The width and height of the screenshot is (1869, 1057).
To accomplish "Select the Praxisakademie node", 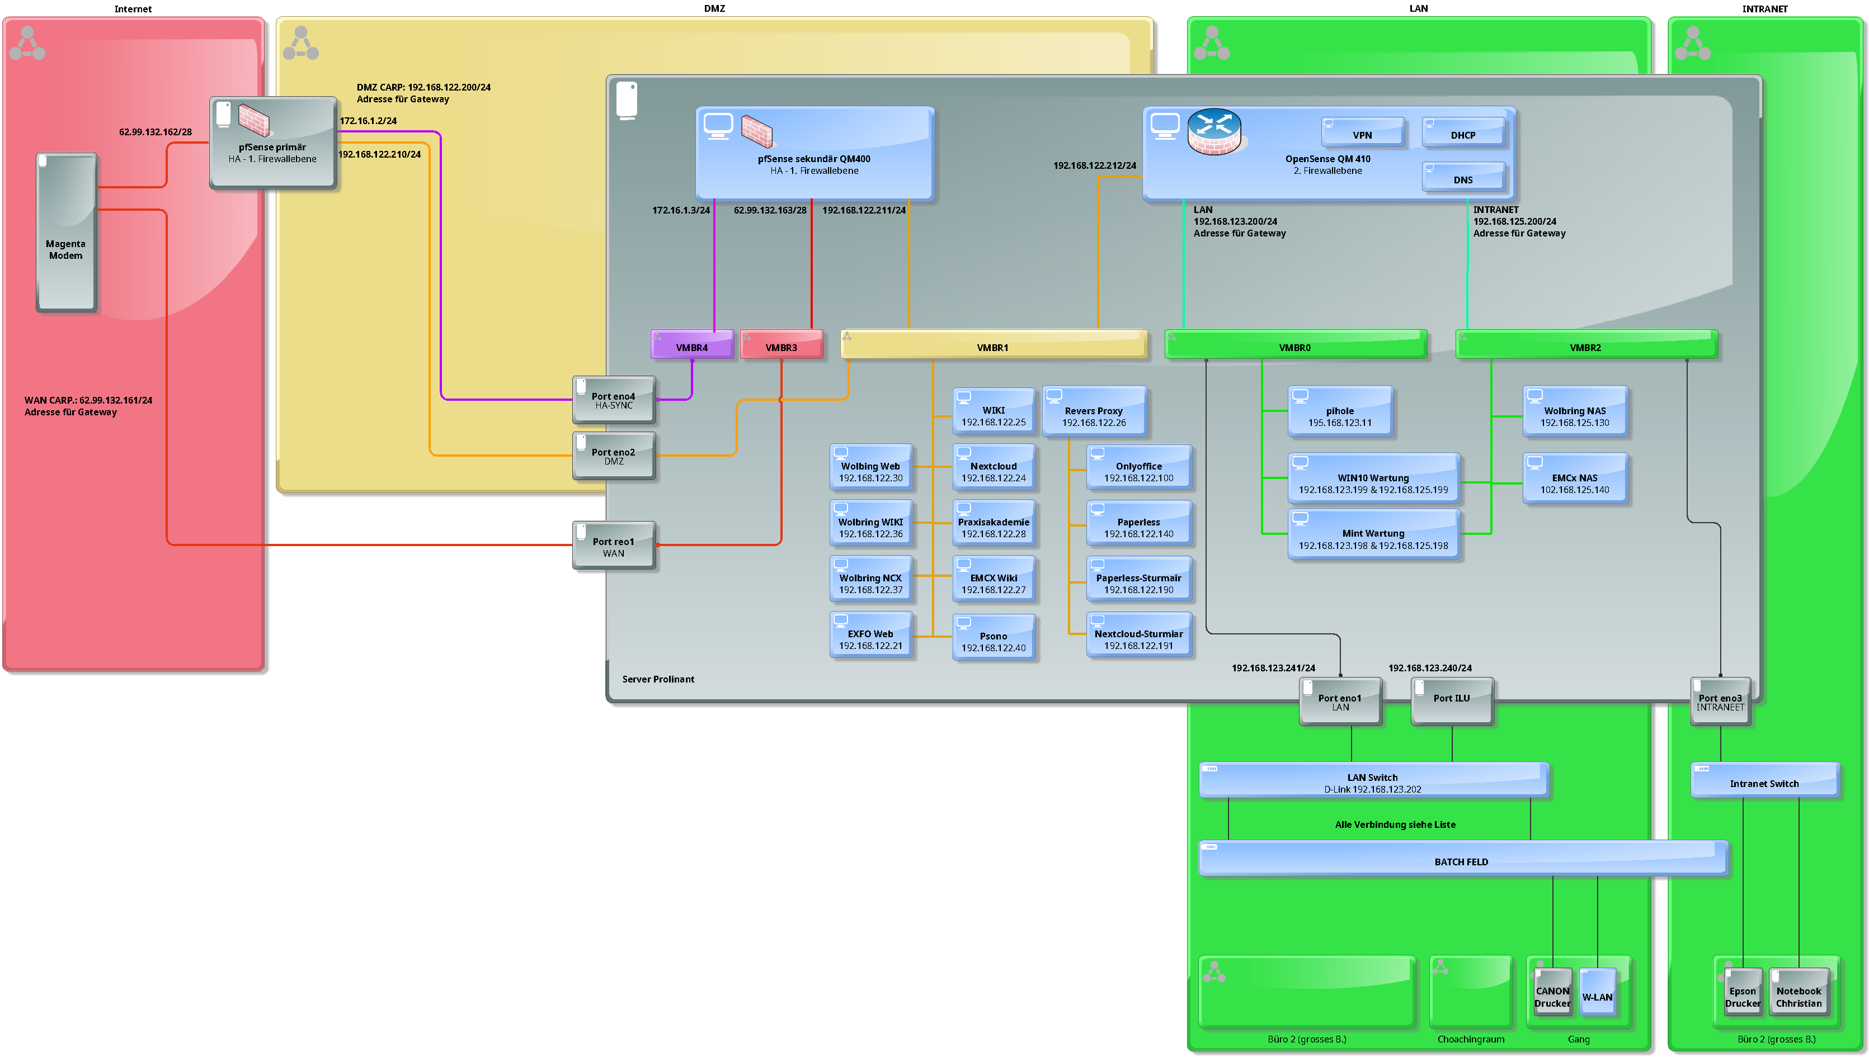I will [x=994, y=523].
